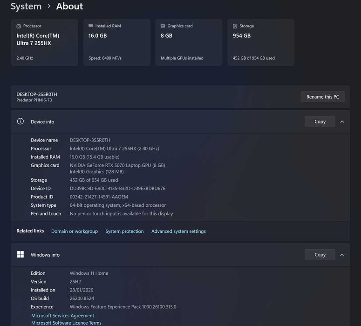Click Multiple GPUs installed text
This screenshot has width=361, height=326.
182,58
